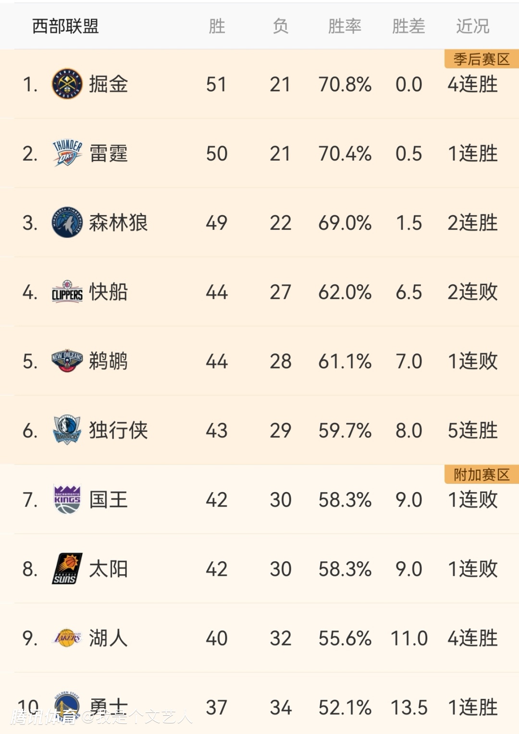Tap the 附加赛区 zone label
The height and width of the screenshot is (734, 519).
click(x=482, y=475)
